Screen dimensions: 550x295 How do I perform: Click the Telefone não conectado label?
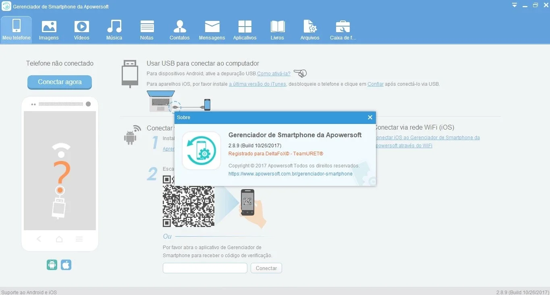(x=60, y=63)
